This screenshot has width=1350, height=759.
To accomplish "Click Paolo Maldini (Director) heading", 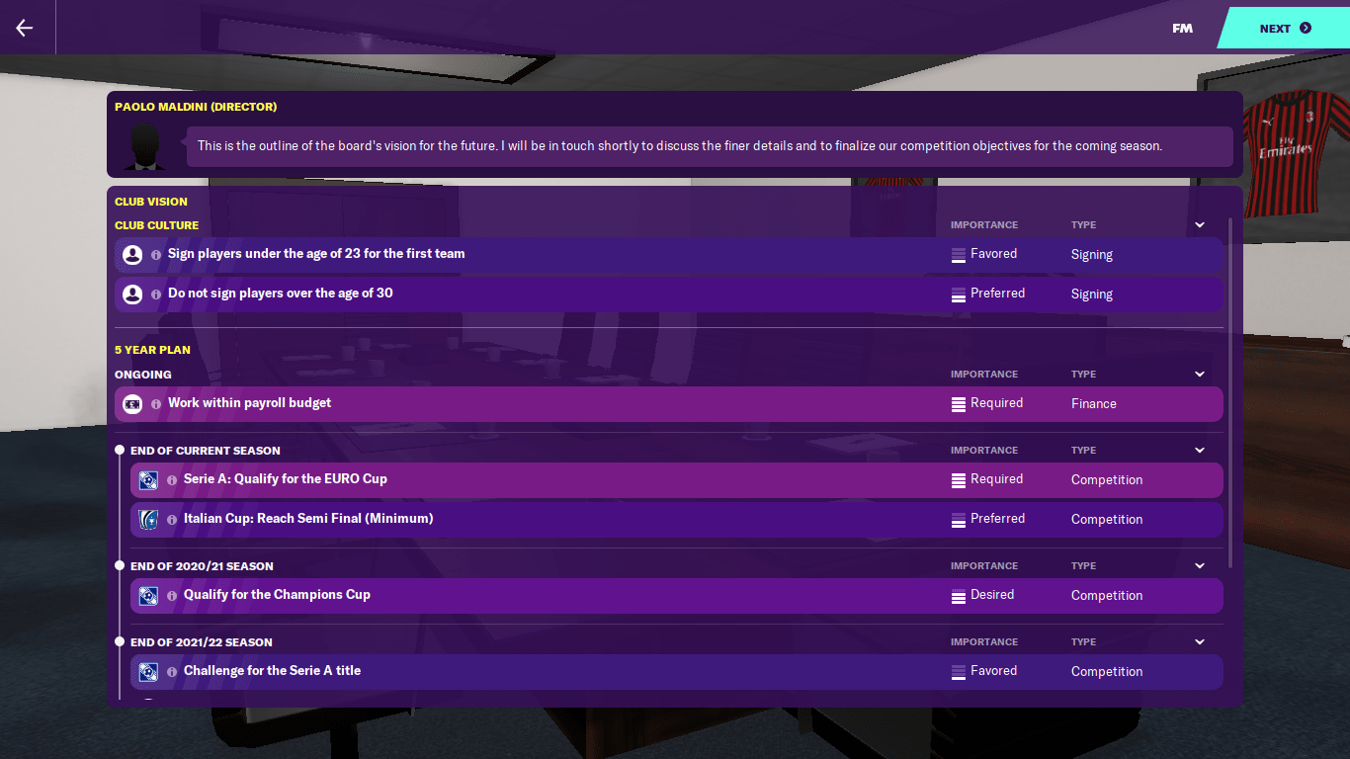I will [196, 107].
